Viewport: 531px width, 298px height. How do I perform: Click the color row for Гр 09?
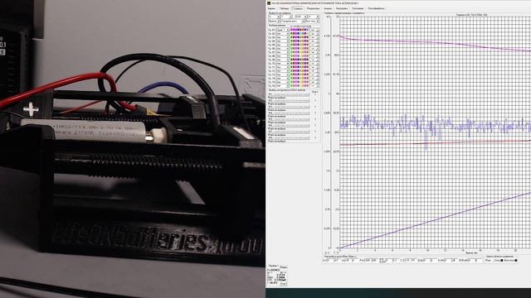(300, 60)
